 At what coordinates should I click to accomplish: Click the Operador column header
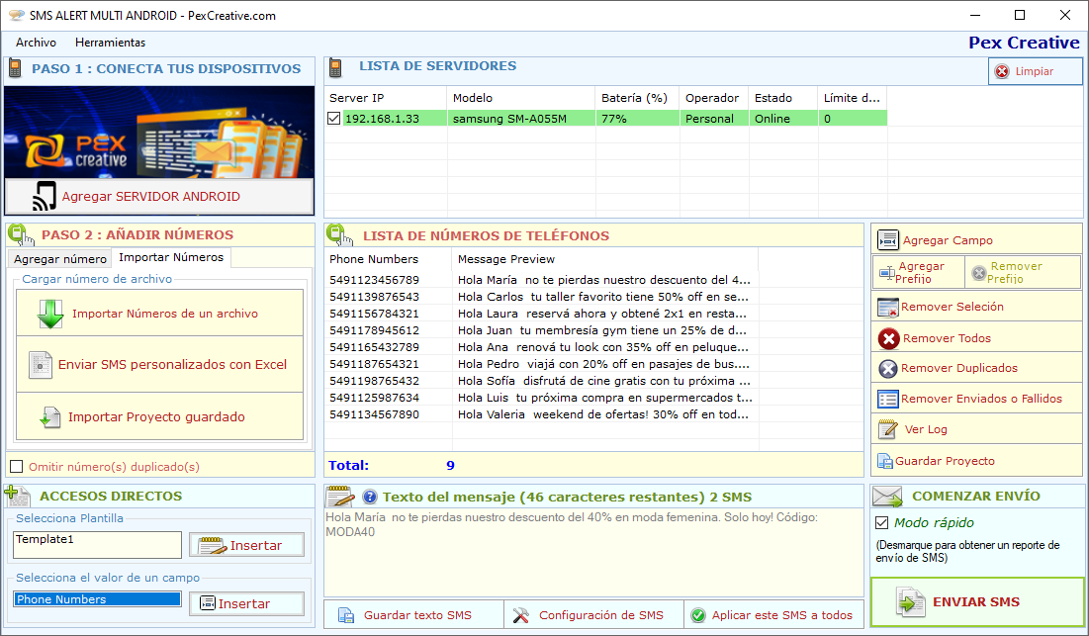[x=714, y=98]
